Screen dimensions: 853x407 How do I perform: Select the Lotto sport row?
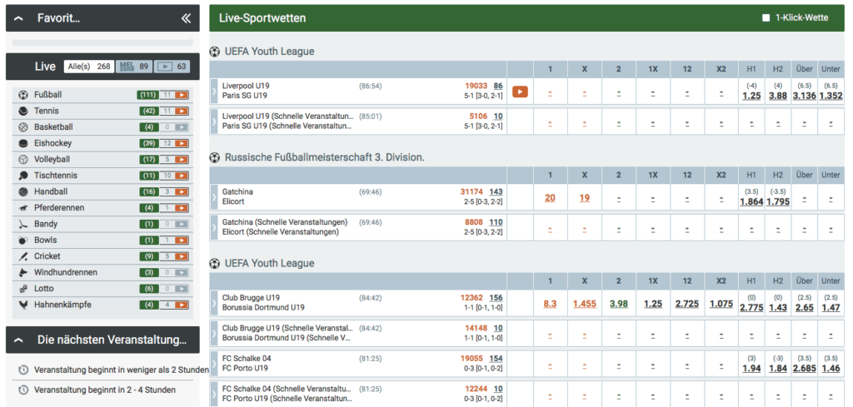pyautogui.click(x=102, y=289)
